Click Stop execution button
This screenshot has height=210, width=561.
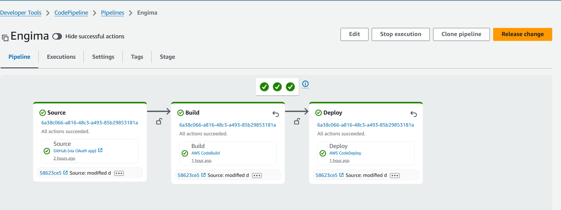[x=401, y=34]
